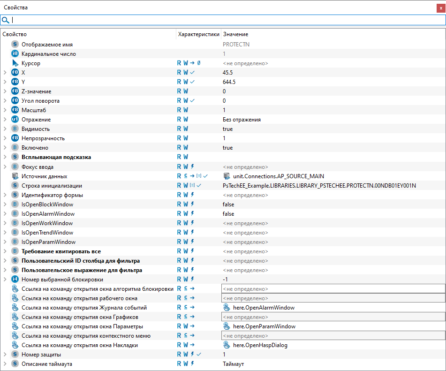Select the Включено value true
Image resolution: width=446 pixels, height=371 pixels.
coord(228,148)
